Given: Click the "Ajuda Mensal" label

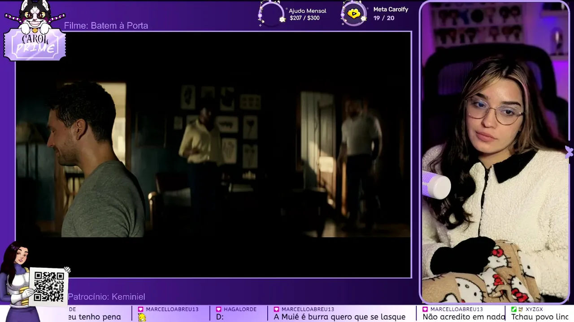Looking at the screenshot, I should [307, 11].
